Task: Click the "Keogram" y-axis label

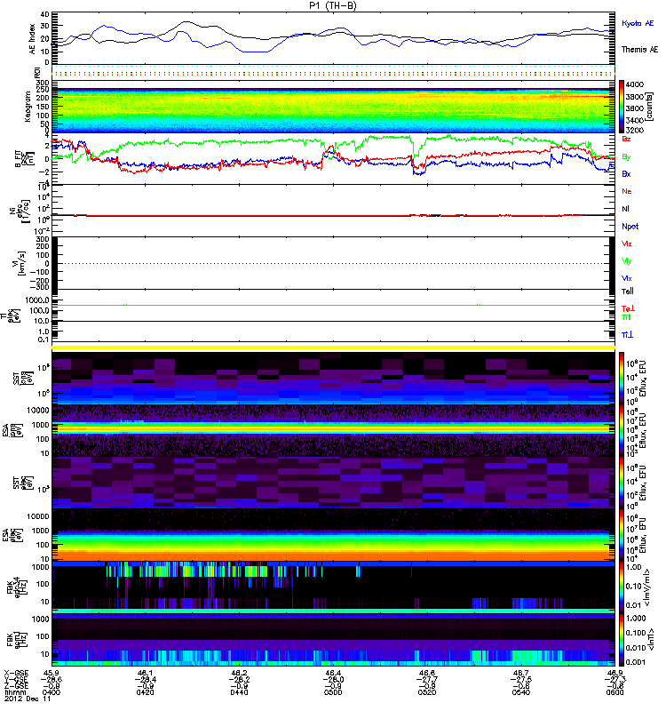Action: coord(28,107)
